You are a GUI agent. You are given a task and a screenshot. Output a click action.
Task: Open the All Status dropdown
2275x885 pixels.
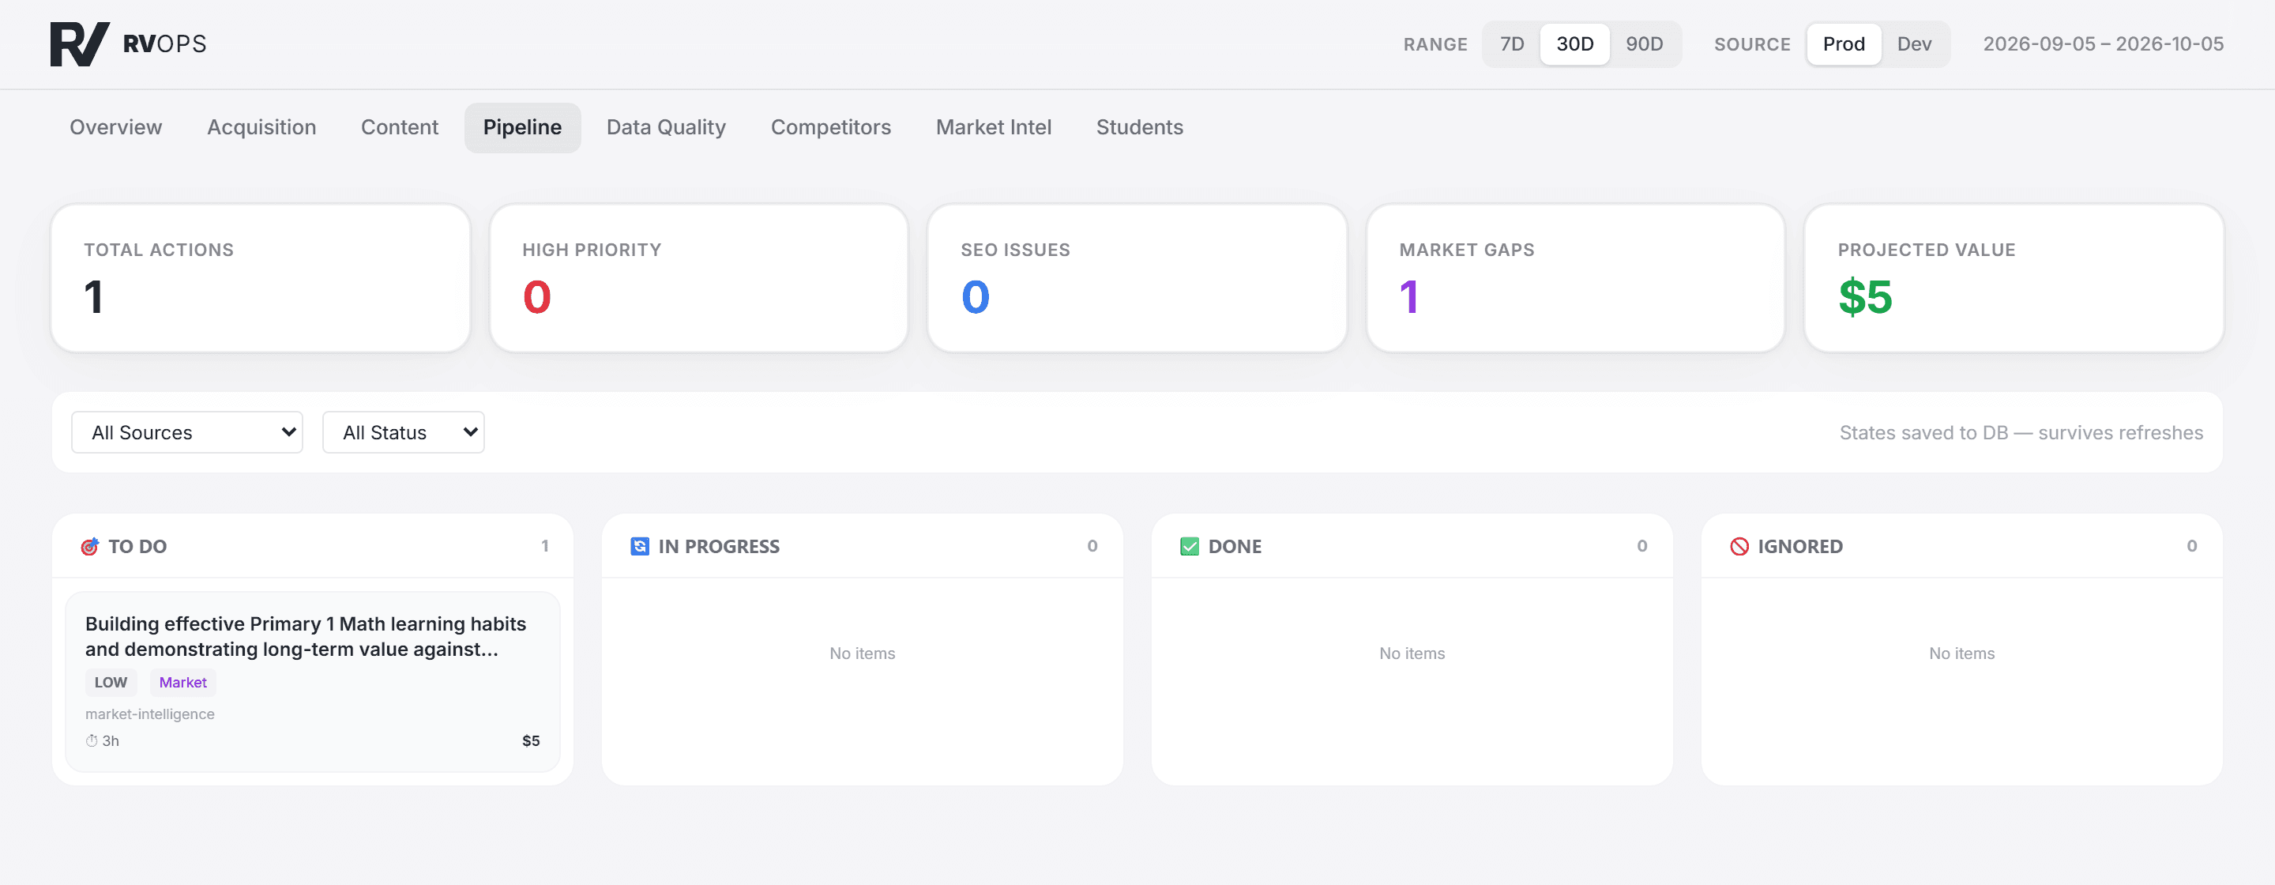point(404,433)
